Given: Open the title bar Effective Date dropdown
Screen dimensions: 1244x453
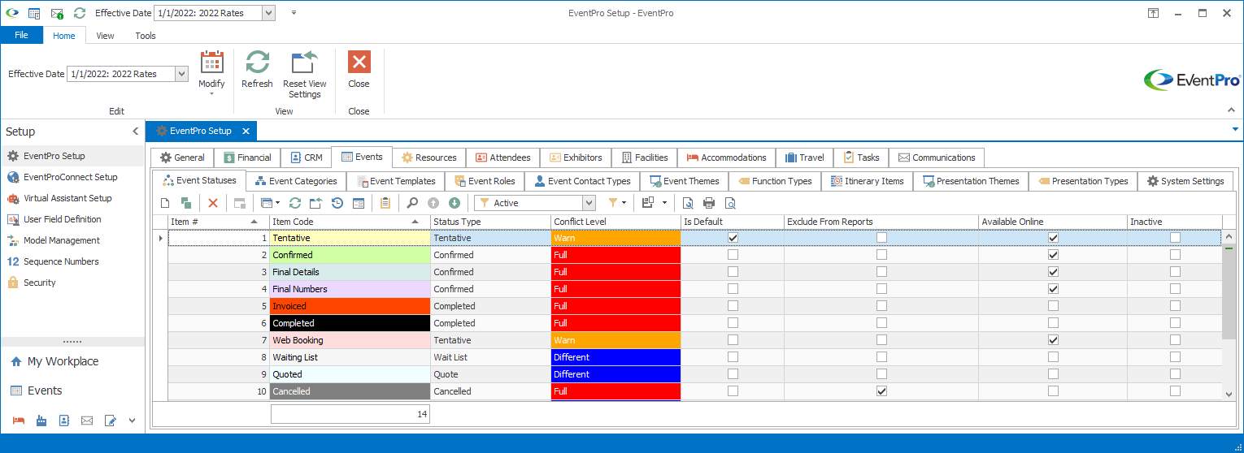Looking at the screenshot, I should [269, 13].
